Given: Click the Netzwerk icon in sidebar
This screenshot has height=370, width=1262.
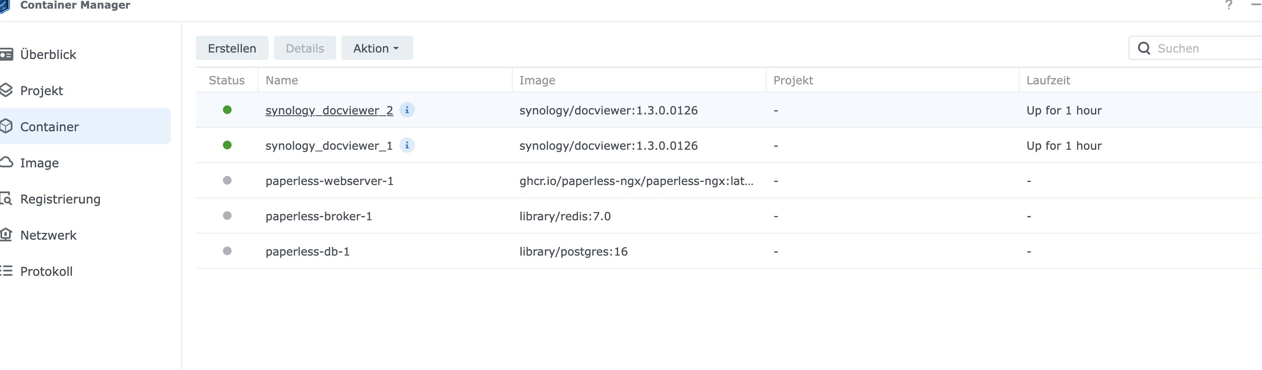Looking at the screenshot, I should (x=6, y=235).
